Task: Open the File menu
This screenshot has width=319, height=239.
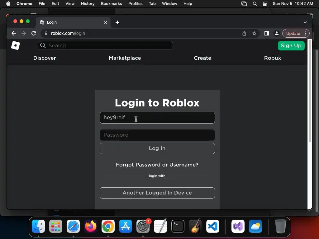Action: pos(42,4)
